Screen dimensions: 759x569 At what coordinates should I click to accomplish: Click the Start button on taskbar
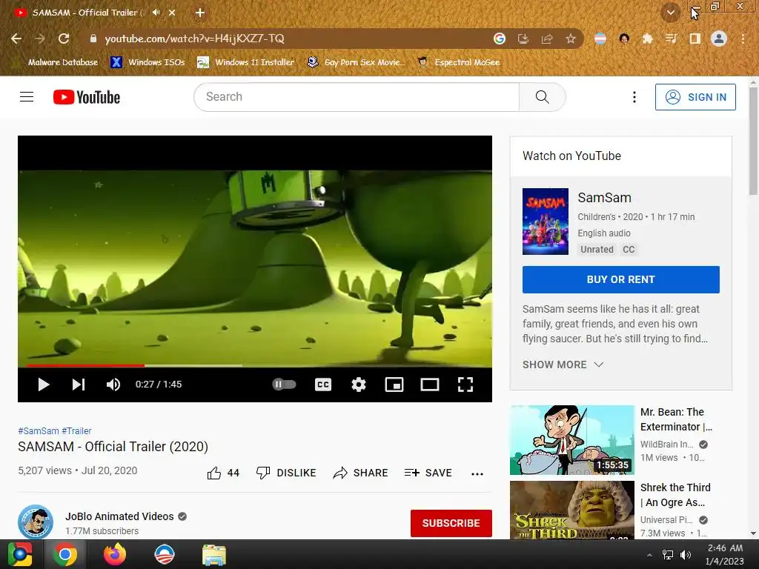pyautogui.click(x=20, y=554)
